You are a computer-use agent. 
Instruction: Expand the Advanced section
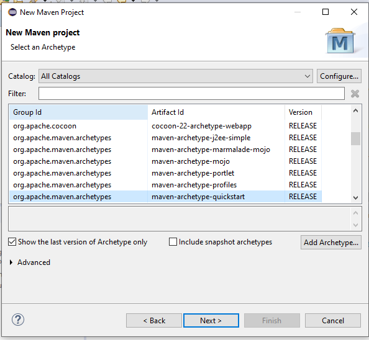11,262
